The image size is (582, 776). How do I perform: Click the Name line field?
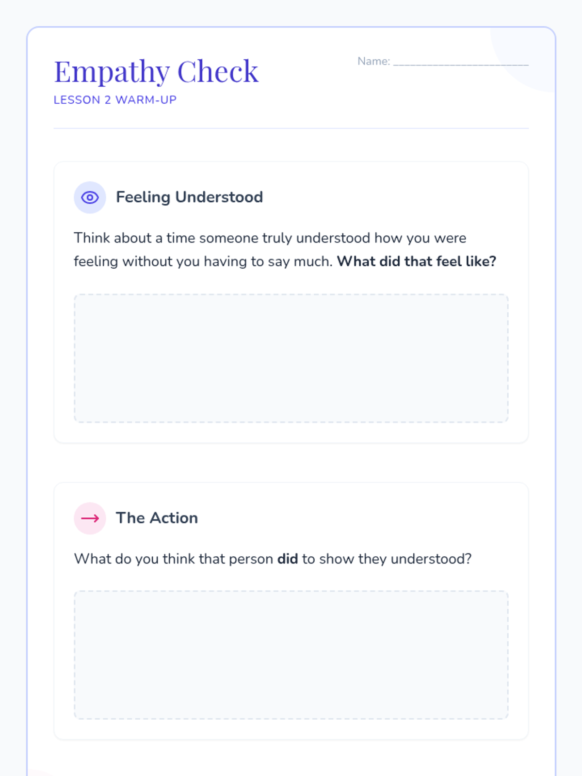coord(461,61)
